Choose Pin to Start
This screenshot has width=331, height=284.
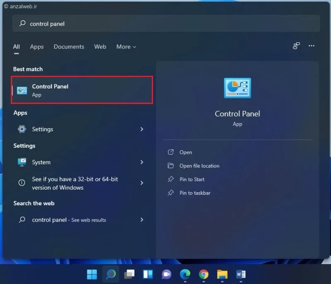click(192, 179)
